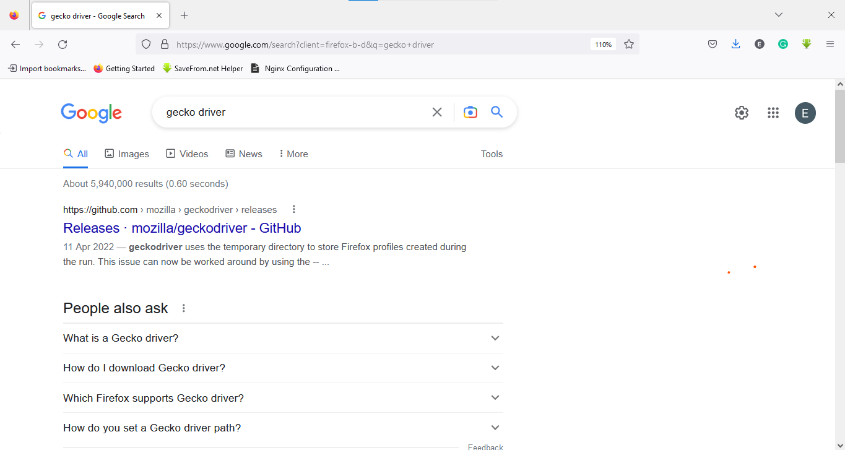The image size is (845, 450).
Task: Switch to News tab
Action: 244,154
